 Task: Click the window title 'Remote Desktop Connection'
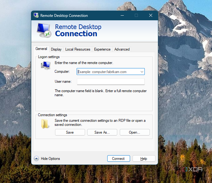click(64, 16)
